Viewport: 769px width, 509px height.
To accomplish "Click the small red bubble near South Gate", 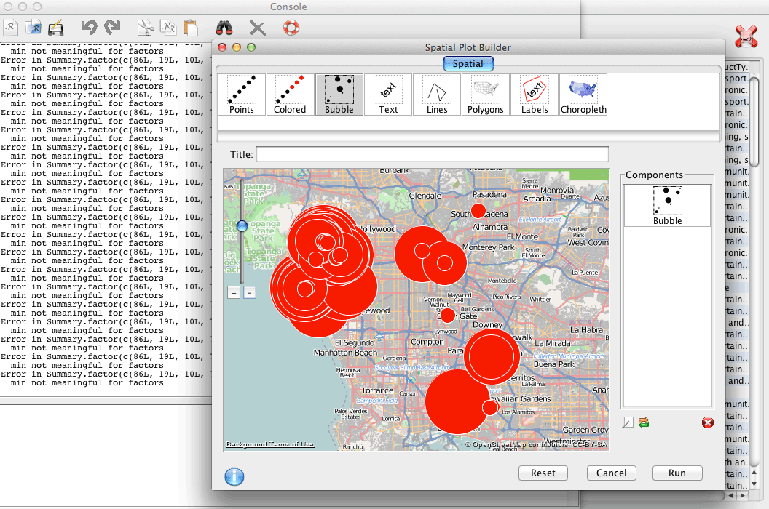I will point(447,316).
